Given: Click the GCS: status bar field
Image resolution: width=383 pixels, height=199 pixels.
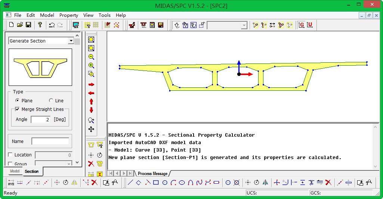Looking at the screenshot, I should 341,193.
